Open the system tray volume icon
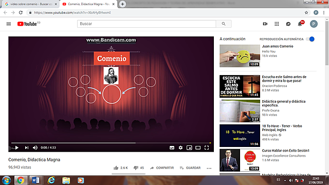329x185 pixels. (290, 180)
